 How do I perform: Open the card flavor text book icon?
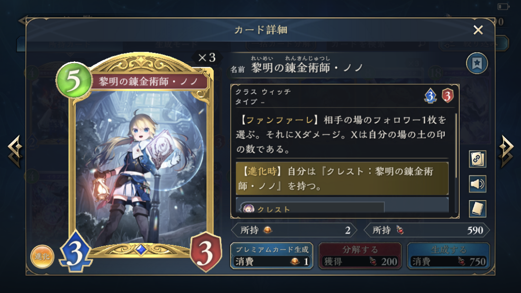[x=477, y=209]
